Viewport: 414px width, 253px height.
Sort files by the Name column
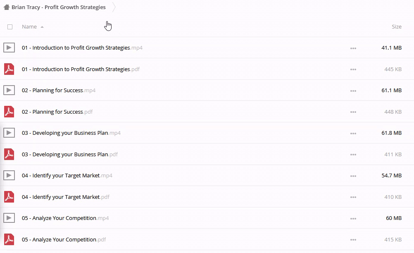pyautogui.click(x=29, y=26)
